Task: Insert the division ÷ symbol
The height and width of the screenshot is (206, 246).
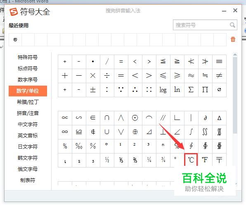Action: click(107, 76)
